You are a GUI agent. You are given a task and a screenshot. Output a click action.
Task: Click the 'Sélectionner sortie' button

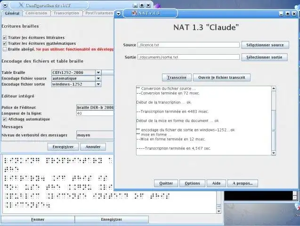click(264, 57)
